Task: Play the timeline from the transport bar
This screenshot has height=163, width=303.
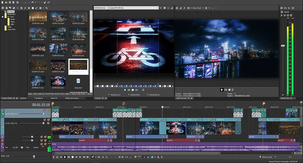Action: pyautogui.click(x=65, y=157)
